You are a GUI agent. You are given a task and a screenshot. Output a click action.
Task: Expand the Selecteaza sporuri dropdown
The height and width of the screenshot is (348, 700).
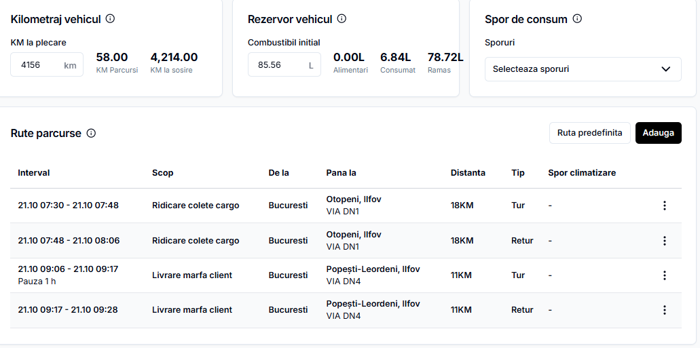(x=583, y=69)
